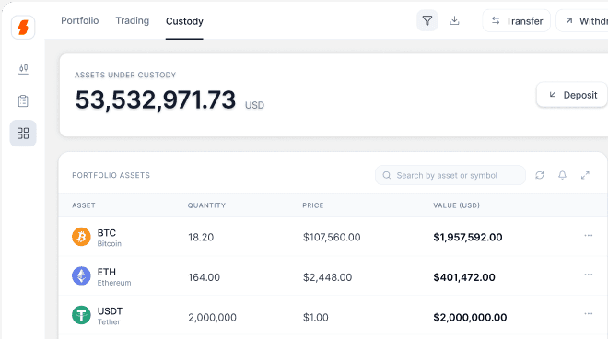The image size is (608, 339).
Task: Focus the Search by asset or symbol field
Action: [x=450, y=175]
